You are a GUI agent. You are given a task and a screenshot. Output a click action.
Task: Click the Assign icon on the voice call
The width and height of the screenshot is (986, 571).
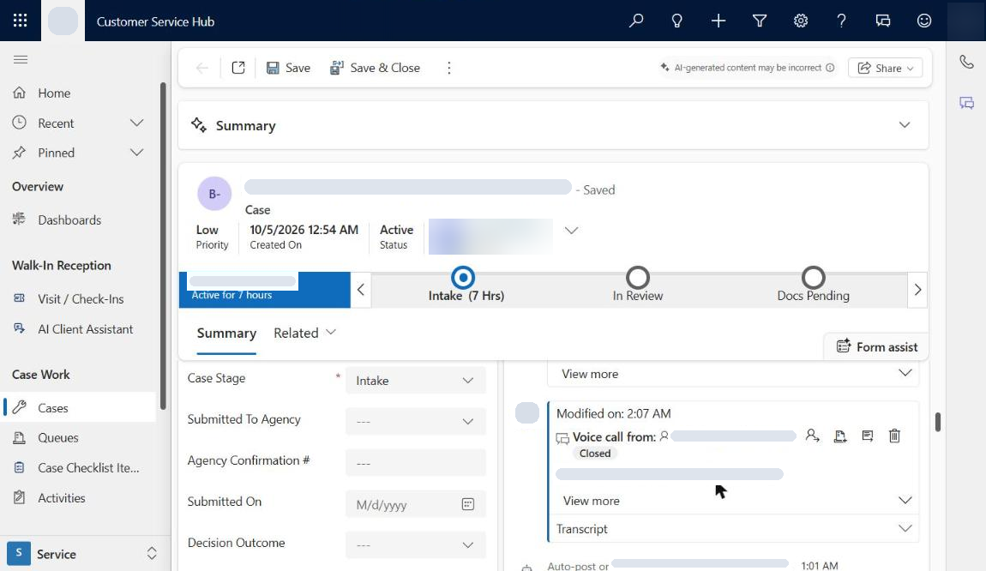pyautogui.click(x=813, y=436)
